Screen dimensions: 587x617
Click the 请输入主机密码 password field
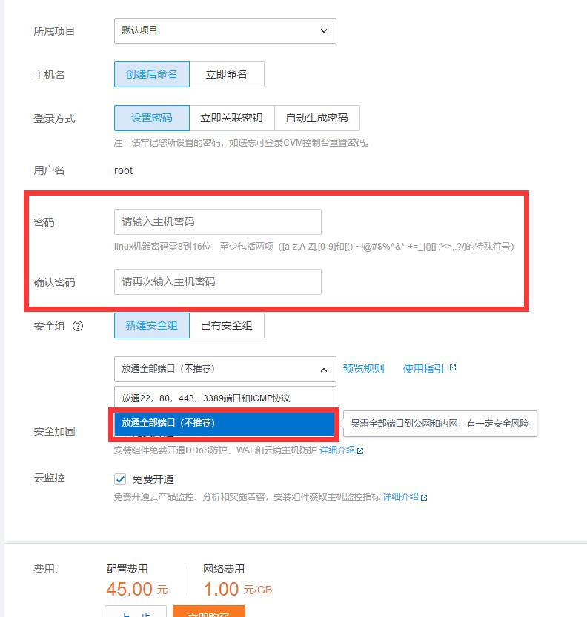[x=217, y=222]
